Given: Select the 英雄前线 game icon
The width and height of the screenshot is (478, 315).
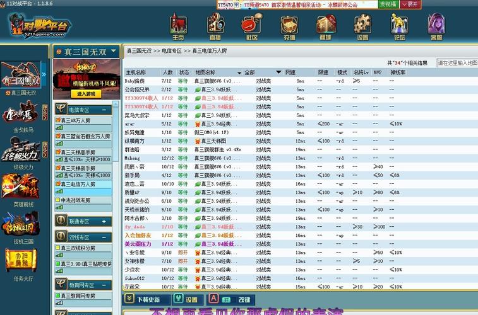Looking at the screenshot, I should click(21, 186).
